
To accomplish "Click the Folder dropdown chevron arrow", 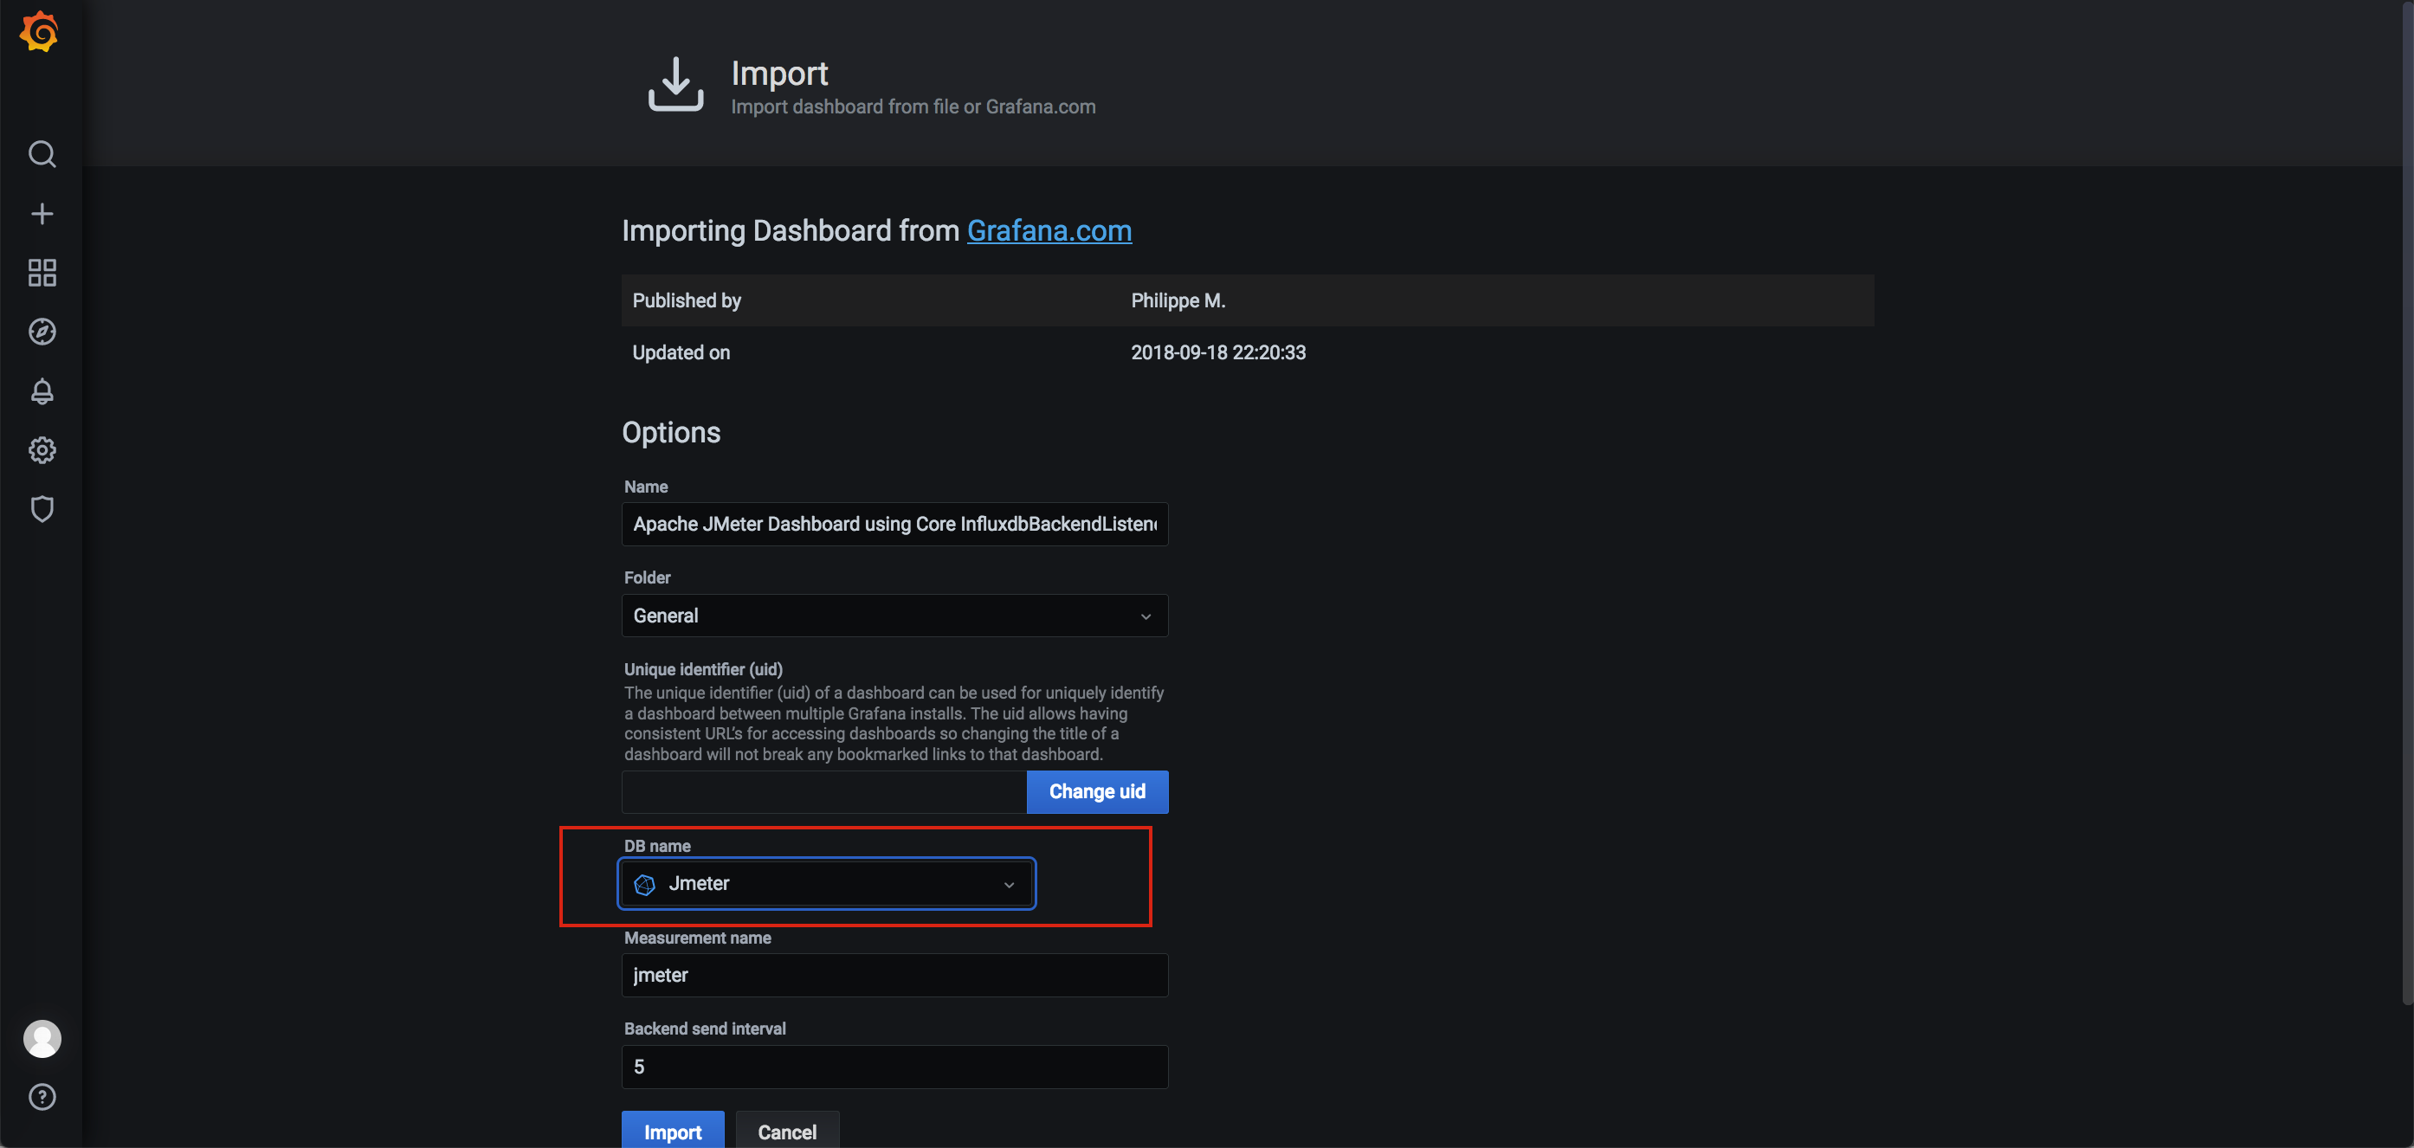I will pos(1146,616).
